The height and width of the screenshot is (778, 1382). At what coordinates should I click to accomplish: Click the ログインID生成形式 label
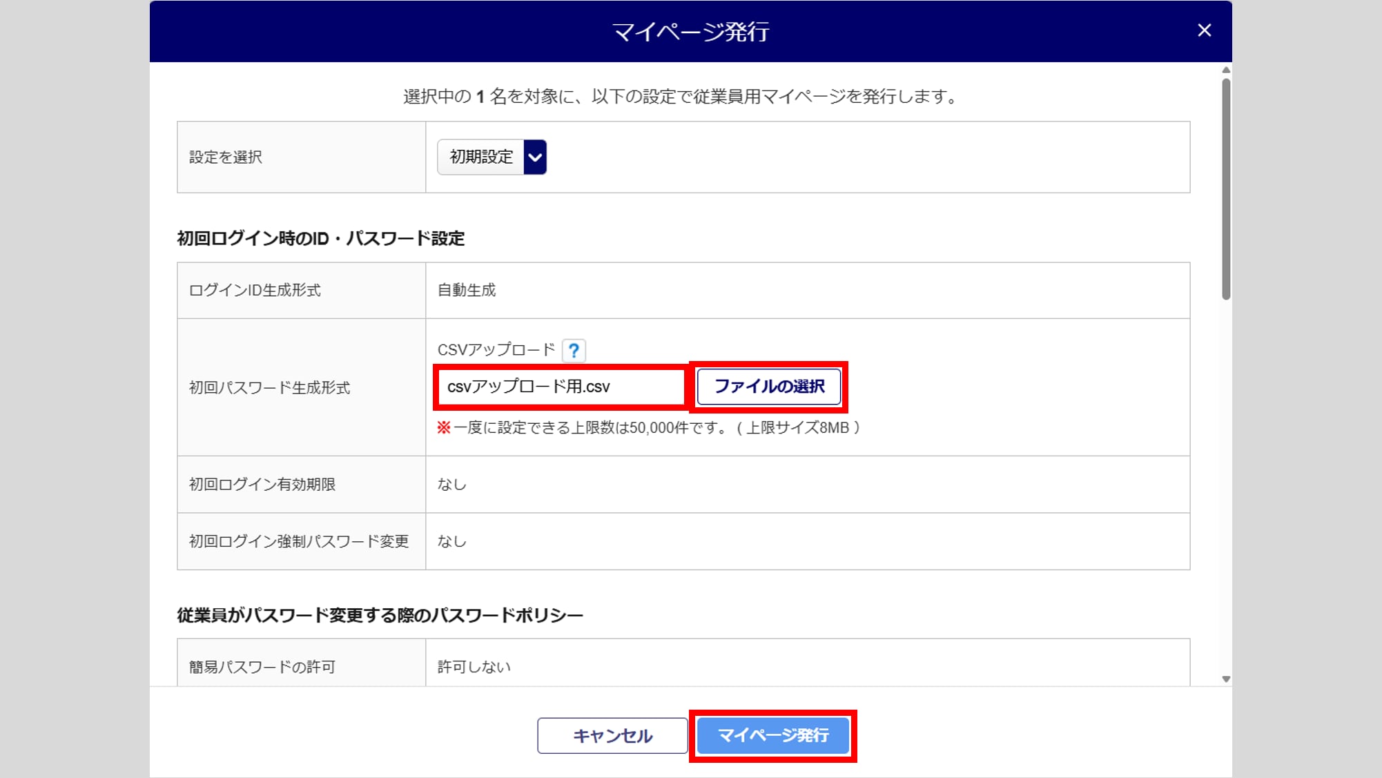[255, 290]
